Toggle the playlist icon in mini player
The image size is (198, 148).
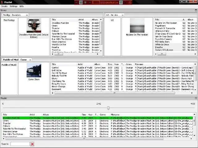click(121, 2)
